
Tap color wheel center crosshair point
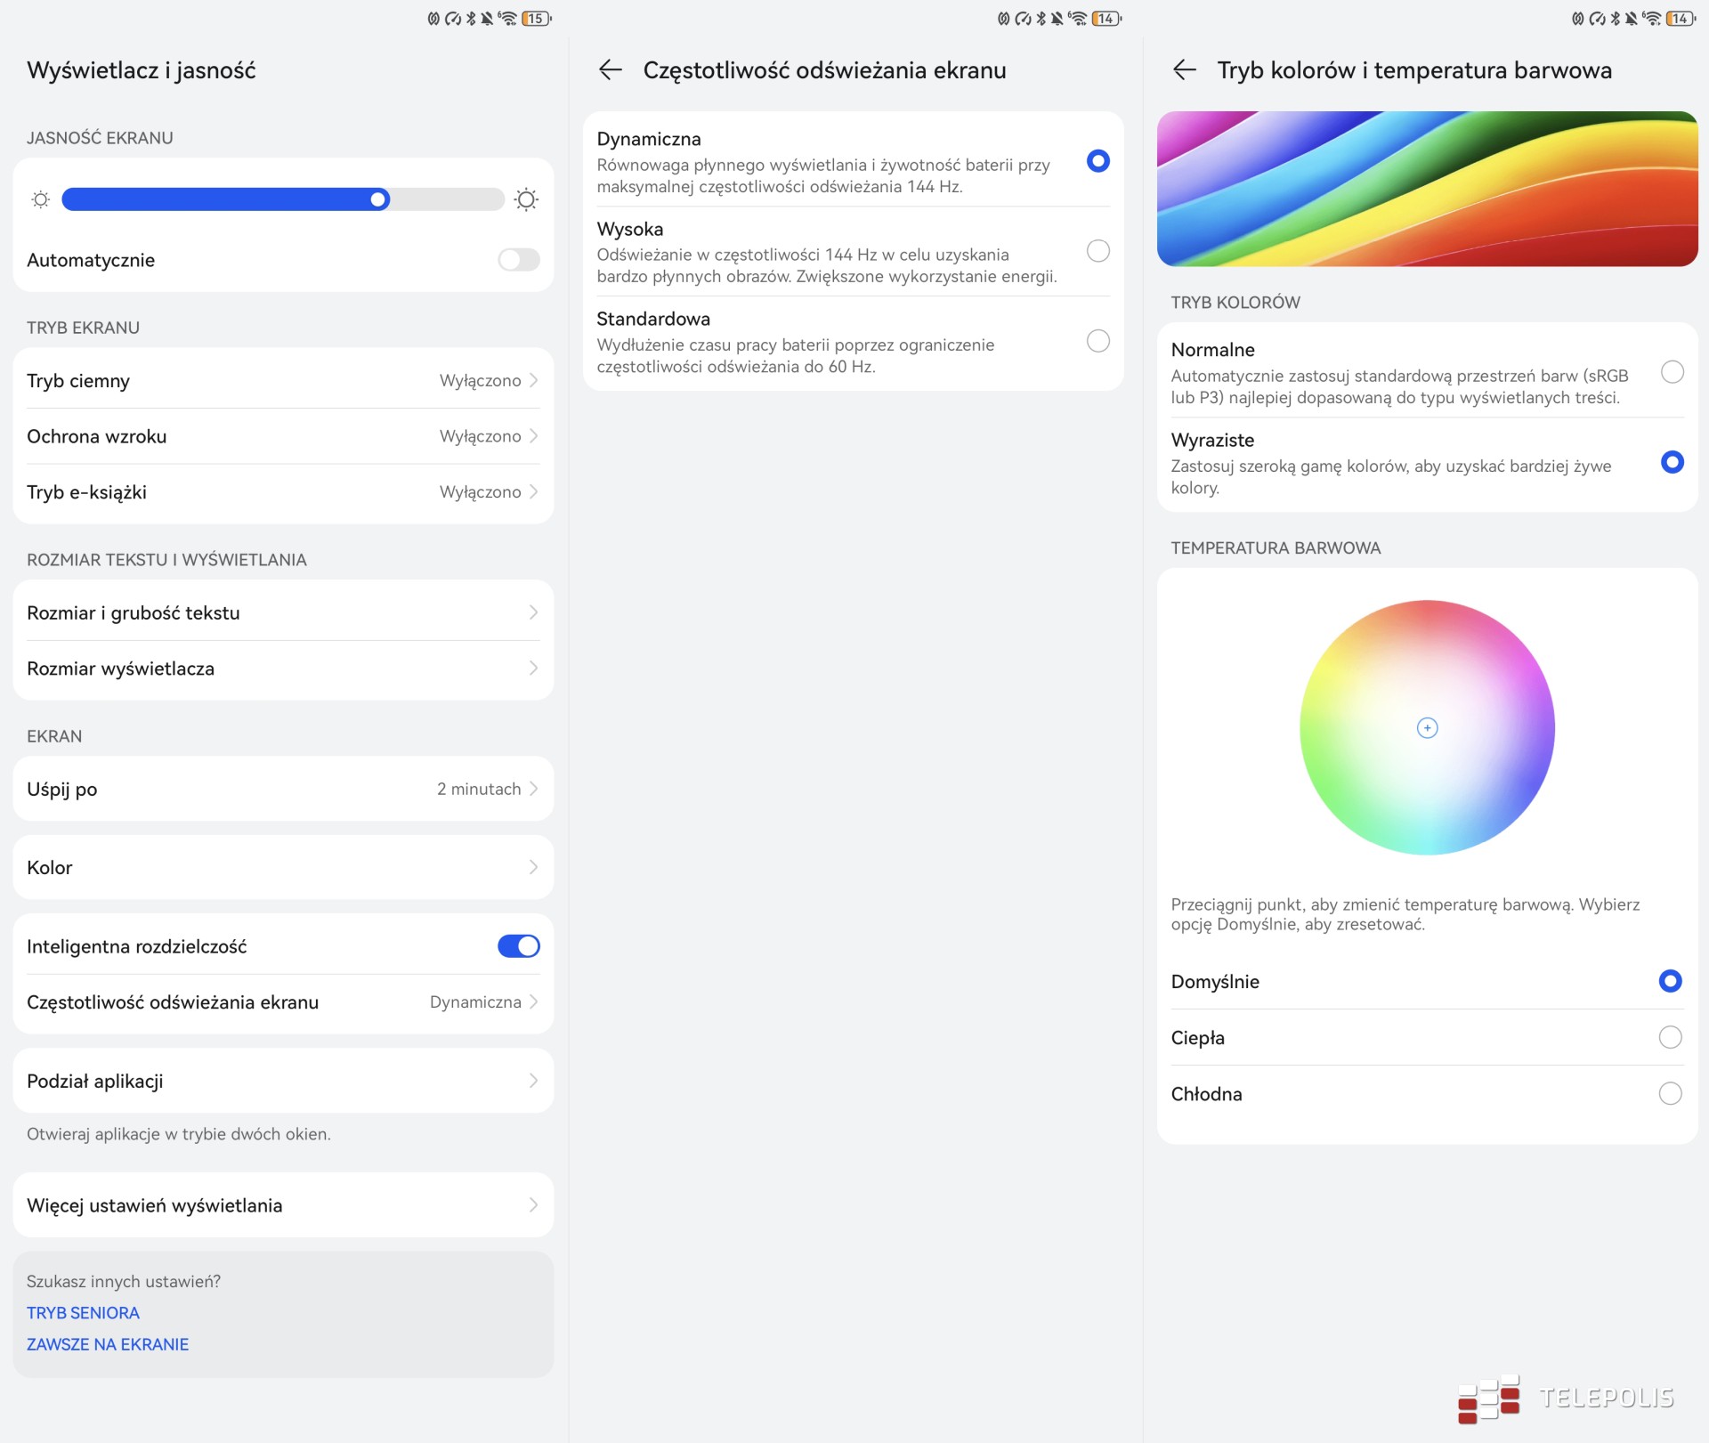coord(1427,728)
